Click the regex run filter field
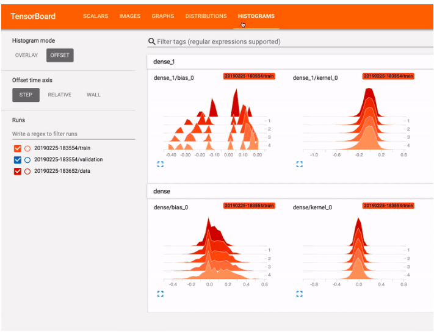The height and width of the screenshot is (332, 434). (x=73, y=134)
